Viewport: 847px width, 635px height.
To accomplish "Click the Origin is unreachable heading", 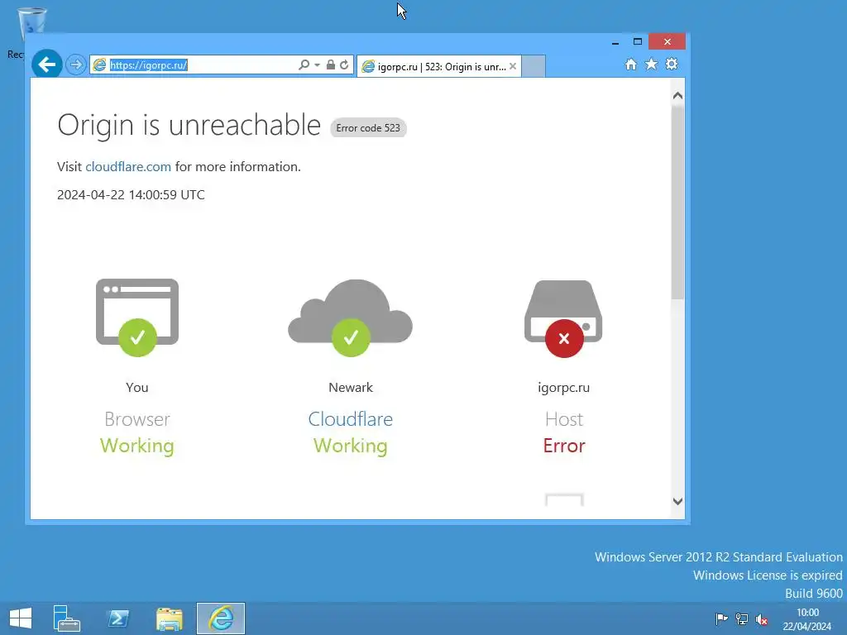I will click(189, 126).
